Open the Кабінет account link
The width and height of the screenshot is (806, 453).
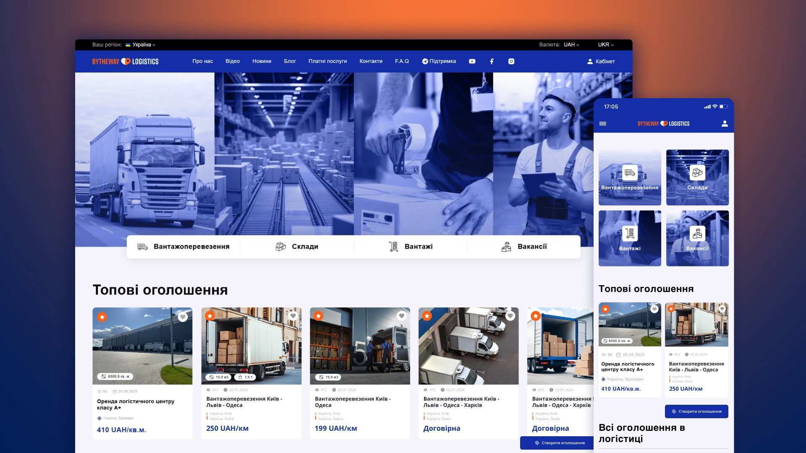pos(601,61)
